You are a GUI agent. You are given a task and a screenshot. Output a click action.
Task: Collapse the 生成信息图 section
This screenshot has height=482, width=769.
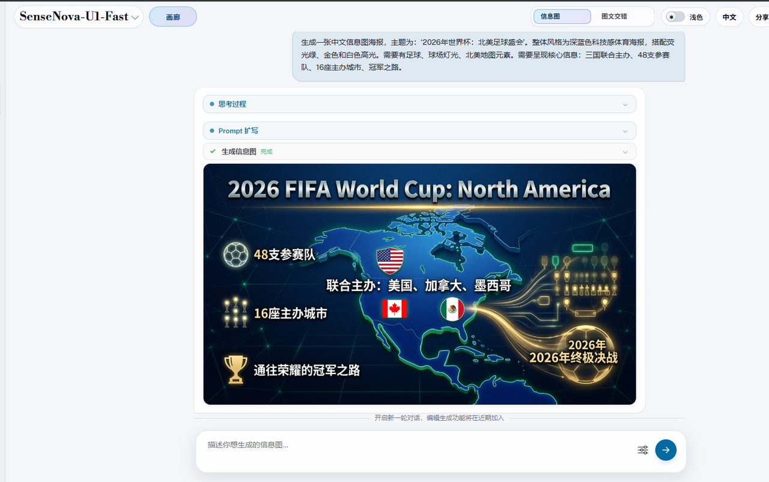[419, 151]
